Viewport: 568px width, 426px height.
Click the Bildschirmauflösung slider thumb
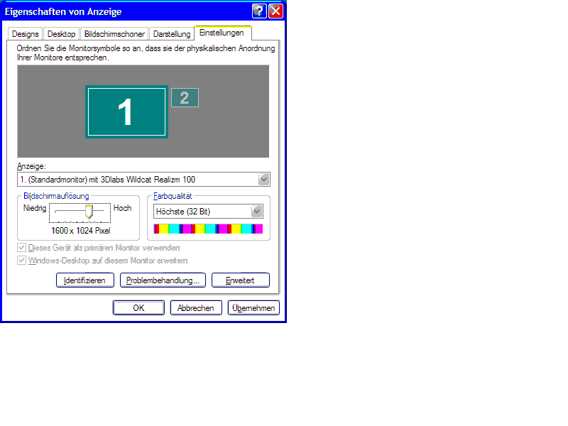click(89, 212)
